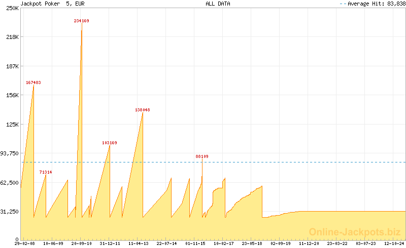Image resolution: width=406 pixels, height=248 pixels.
Task: Click the 88109 jackpot hit label
Action: click(202, 156)
